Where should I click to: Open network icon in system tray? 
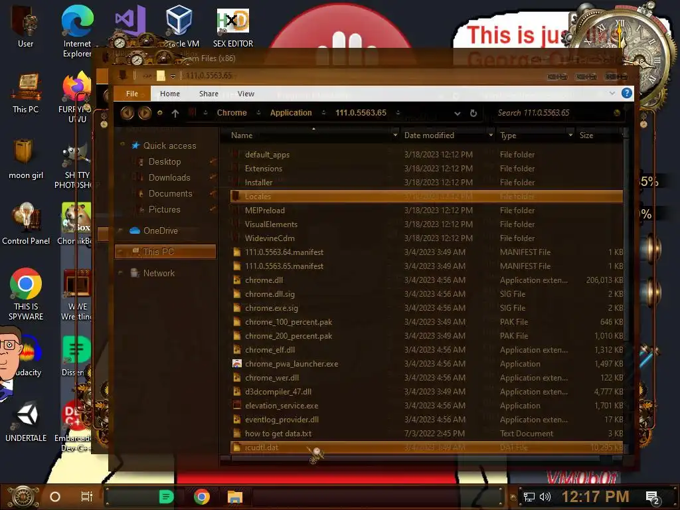tap(529, 497)
